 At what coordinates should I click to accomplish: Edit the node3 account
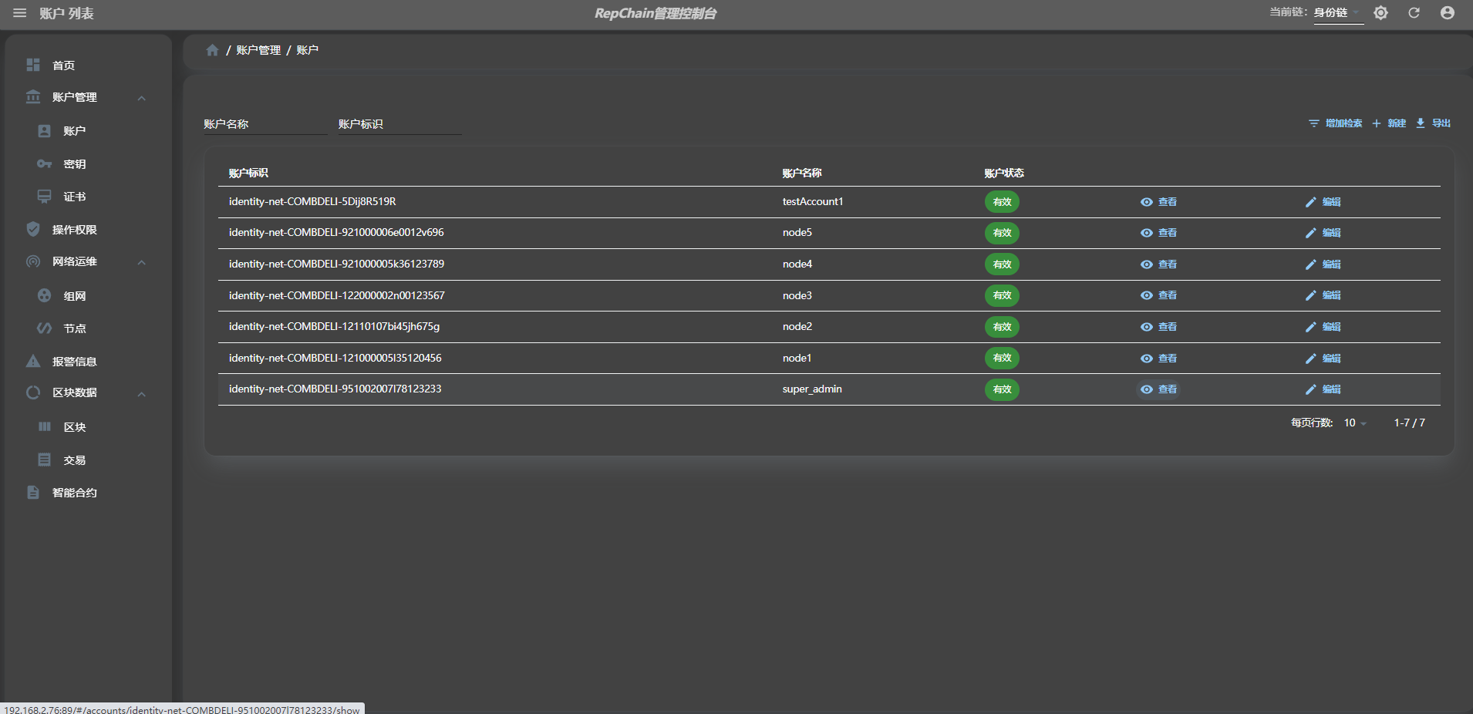tap(1323, 295)
